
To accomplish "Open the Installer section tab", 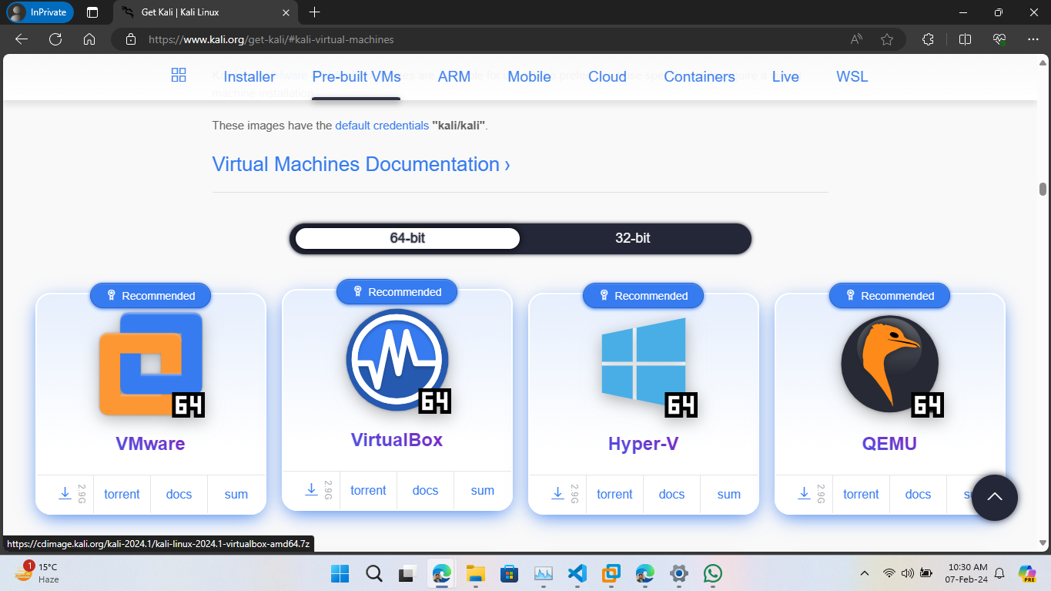I will (249, 76).
